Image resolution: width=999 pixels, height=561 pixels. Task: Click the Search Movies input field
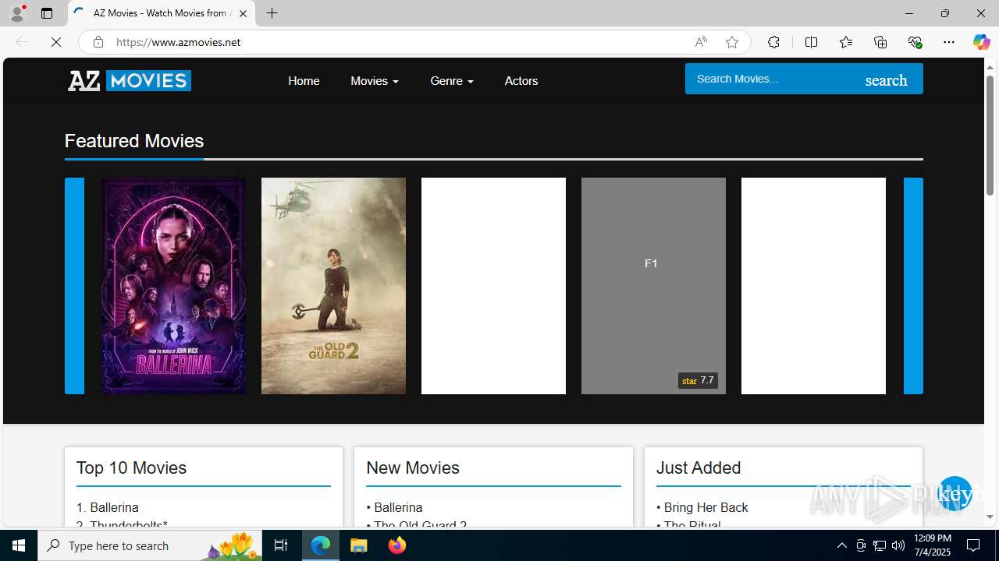(769, 79)
